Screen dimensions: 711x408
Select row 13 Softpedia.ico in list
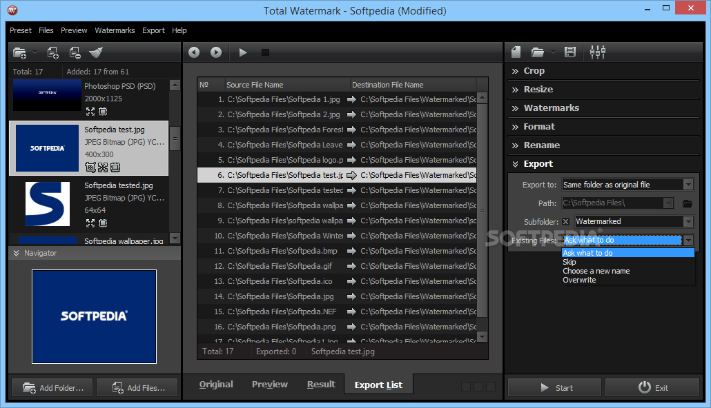[x=337, y=282]
